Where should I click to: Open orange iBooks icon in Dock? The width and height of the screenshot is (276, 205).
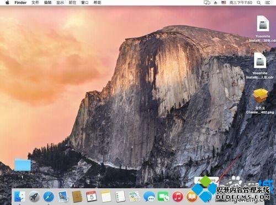coord(192,197)
